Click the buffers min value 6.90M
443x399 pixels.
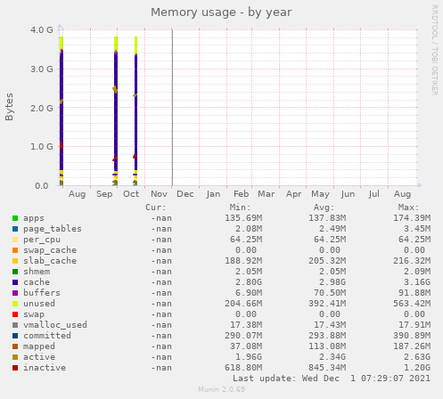coord(249,293)
